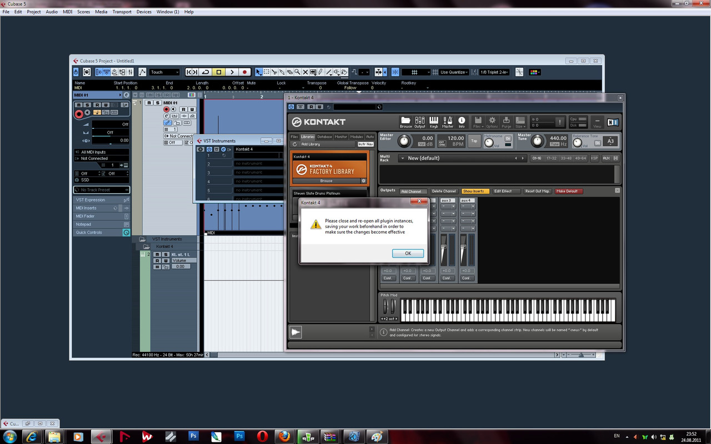The height and width of the screenshot is (444, 711).
Task: Open Touch automation mode dropdown
Action: point(165,72)
